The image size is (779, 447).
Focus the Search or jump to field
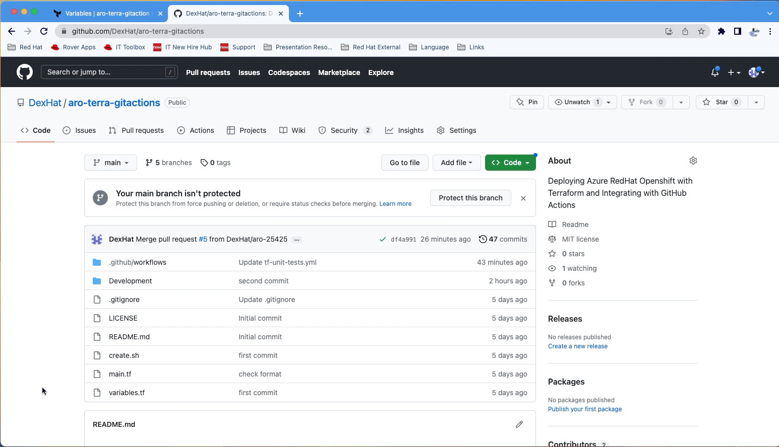tap(109, 72)
